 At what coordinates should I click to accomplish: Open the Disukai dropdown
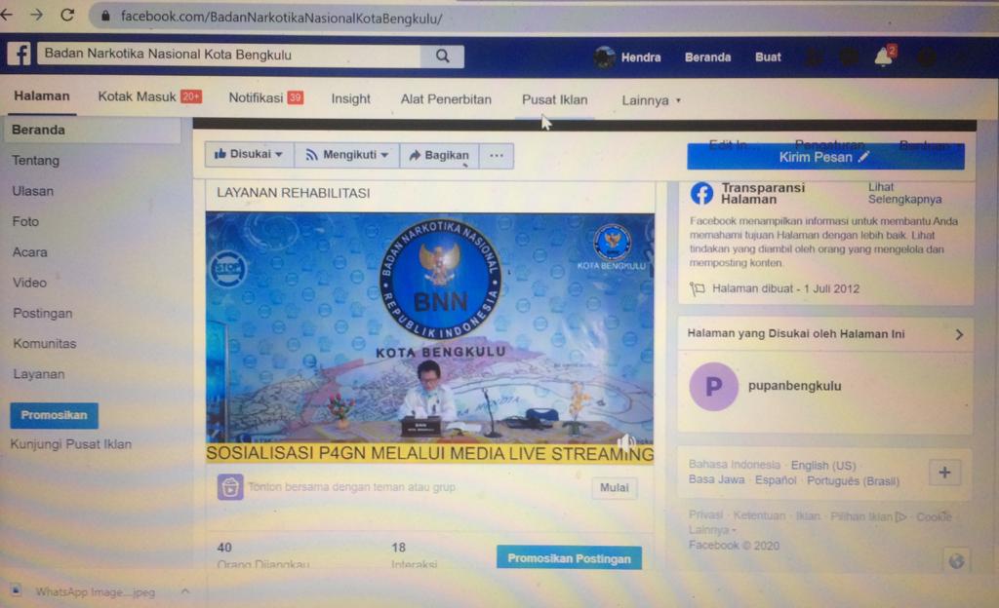click(249, 155)
